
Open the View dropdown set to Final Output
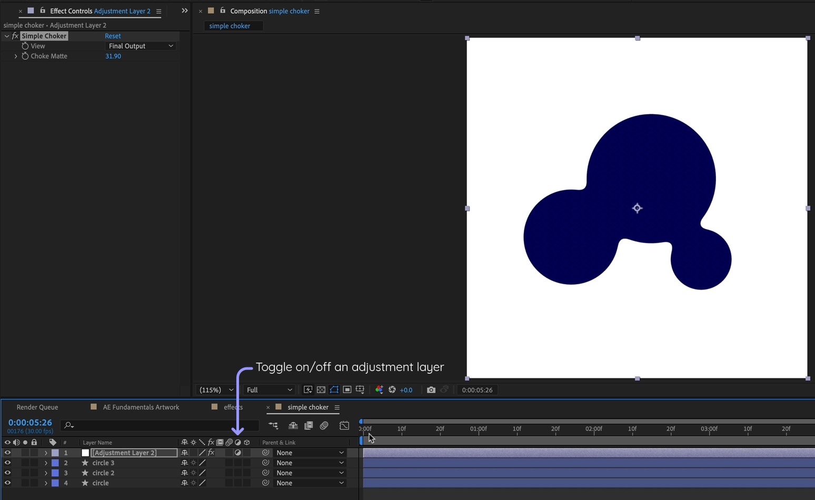tap(141, 46)
